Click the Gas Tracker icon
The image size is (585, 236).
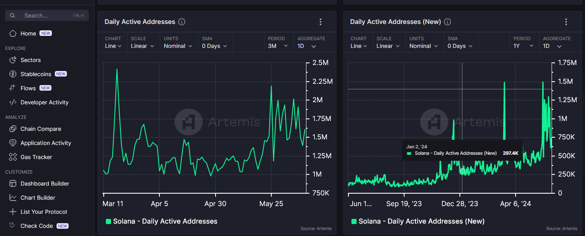coord(12,157)
